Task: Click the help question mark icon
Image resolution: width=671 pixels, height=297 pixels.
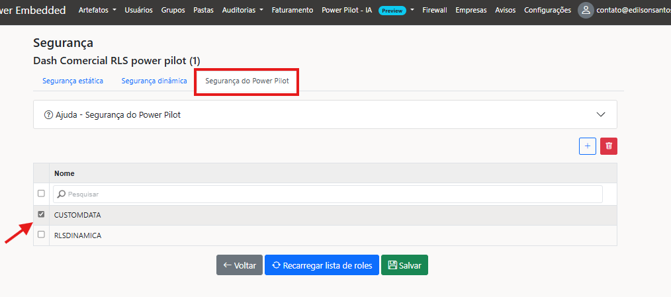Action: [x=48, y=114]
